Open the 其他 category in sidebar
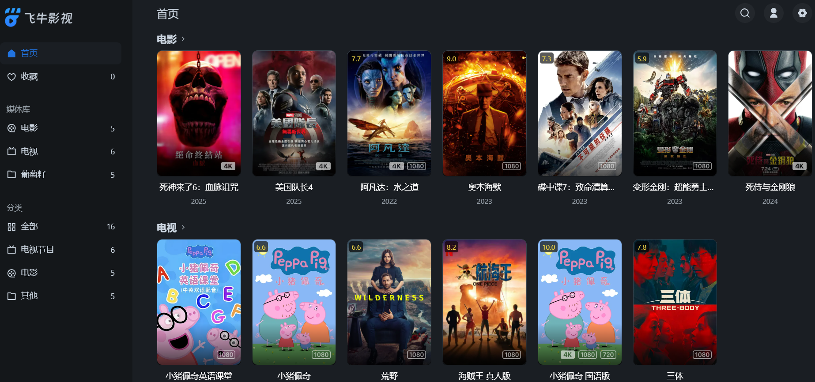 point(61,296)
